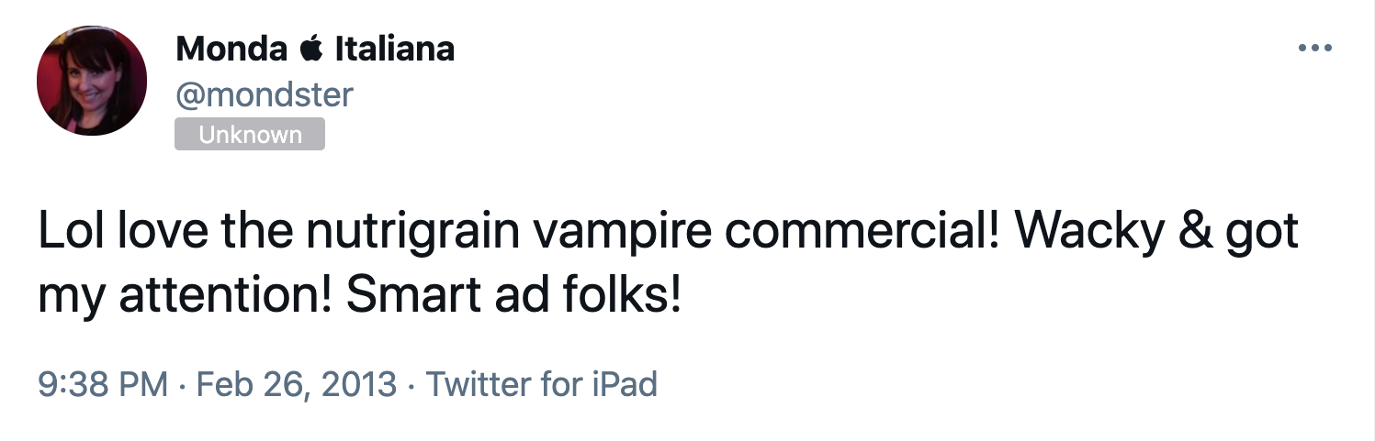Click the Feb 26, 2013 date
Image resolution: width=1375 pixels, height=441 pixels.
(x=297, y=383)
